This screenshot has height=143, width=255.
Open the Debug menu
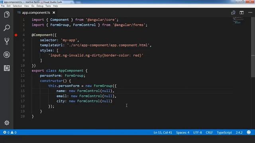click(x=40, y=6)
